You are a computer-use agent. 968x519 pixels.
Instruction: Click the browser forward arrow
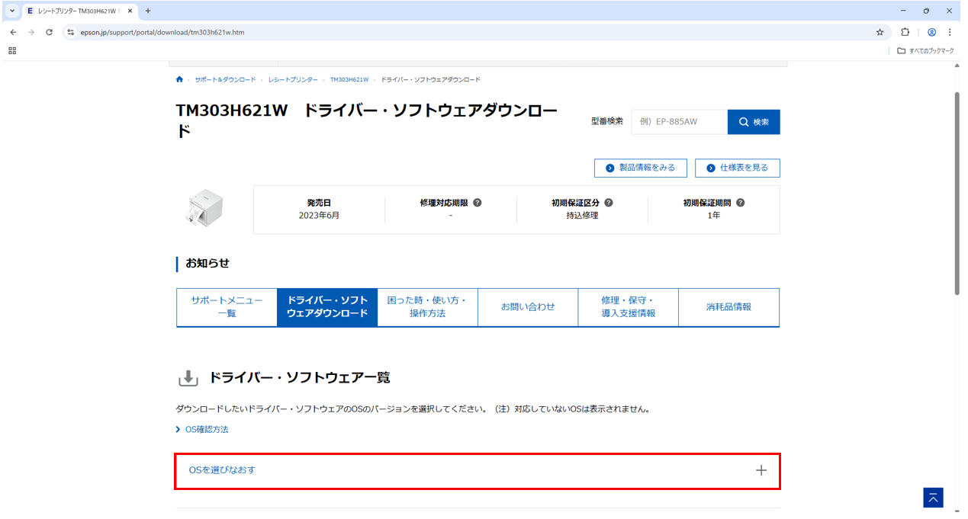31,32
